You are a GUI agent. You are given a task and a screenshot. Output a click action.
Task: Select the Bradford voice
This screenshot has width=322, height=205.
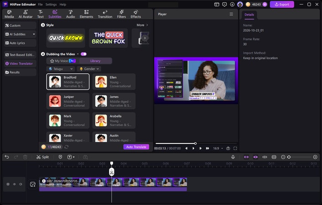(68, 82)
